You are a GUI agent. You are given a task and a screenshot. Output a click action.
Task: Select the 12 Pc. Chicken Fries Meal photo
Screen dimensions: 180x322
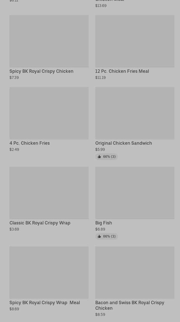pos(135,41)
